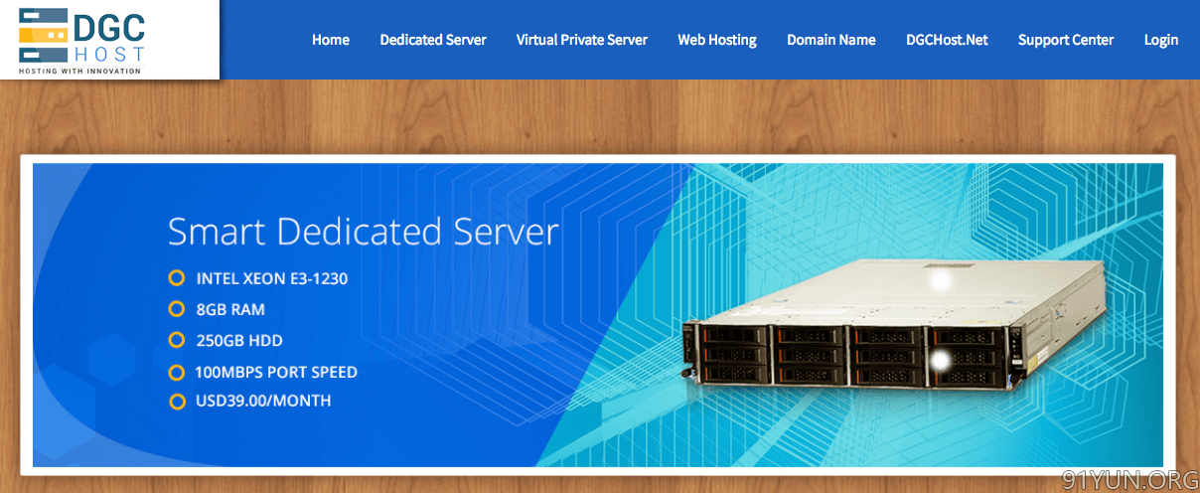Open the Support Center page
Image resolution: width=1200 pixels, height=493 pixels.
point(1066,40)
